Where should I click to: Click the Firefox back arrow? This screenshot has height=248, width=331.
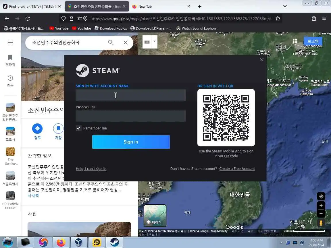(x=7, y=19)
